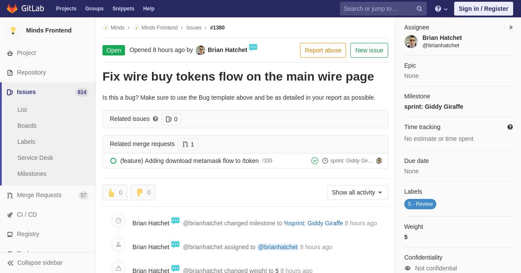521x273 pixels.
Task: Click the related issues count badge
Action: [171, 119]
